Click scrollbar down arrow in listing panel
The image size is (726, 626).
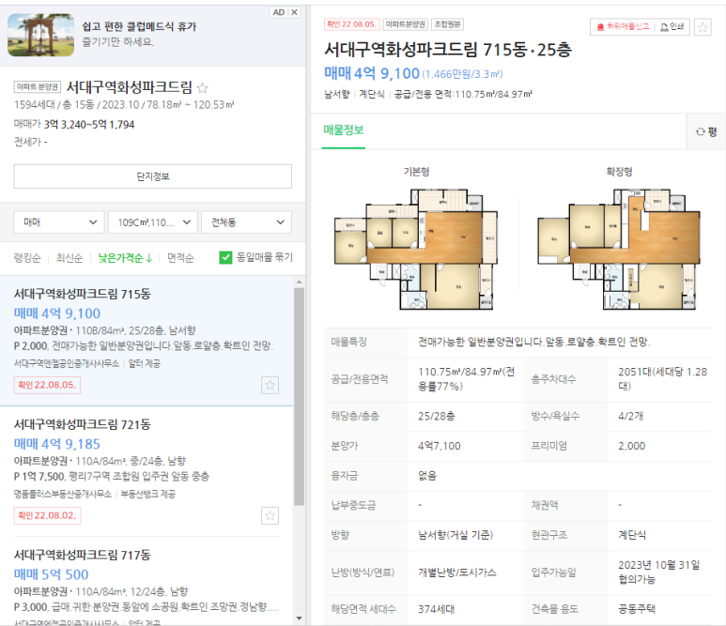299,618
